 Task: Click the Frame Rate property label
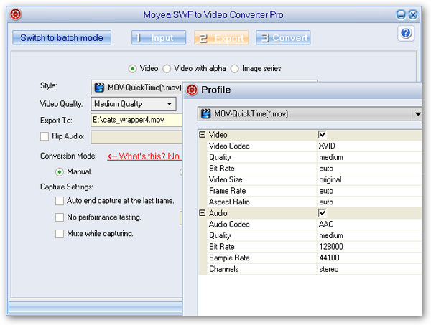click(x=227, y=191)
